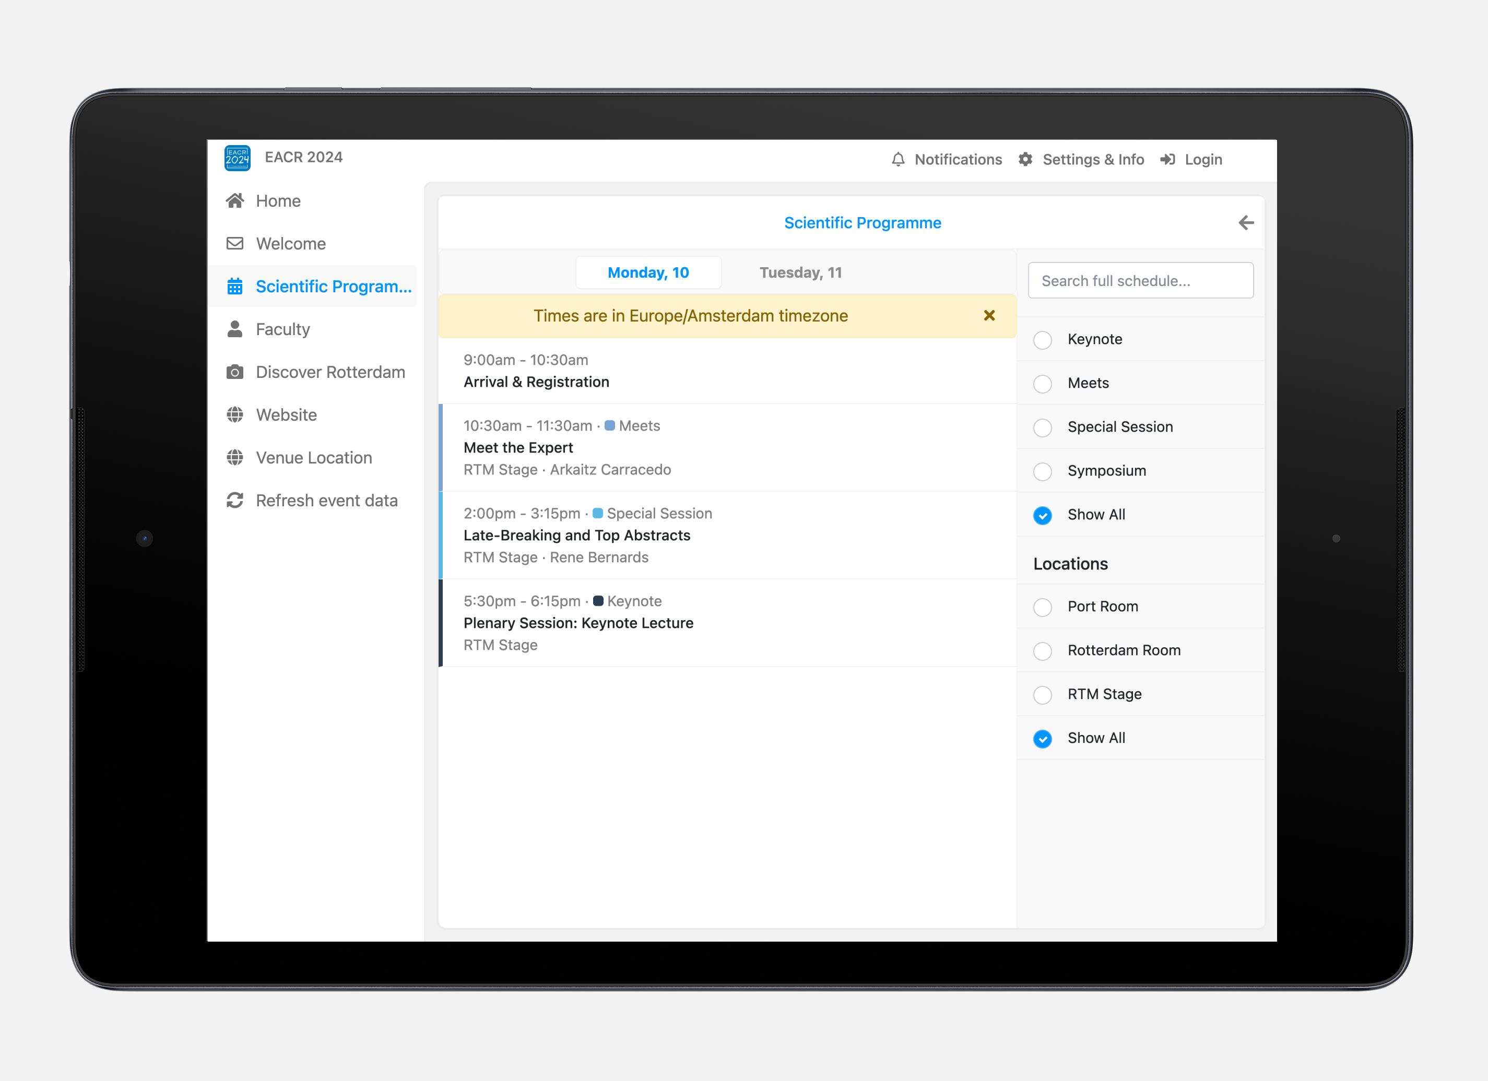
Task: Click 'RTM Stage · Rene Bernards' text
Action: [x=556, y=557]
